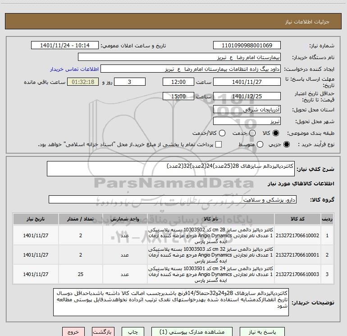The width and height of the screenshot is (347, 336).
Task: Click the remaining days field 3
Action: 130,82
